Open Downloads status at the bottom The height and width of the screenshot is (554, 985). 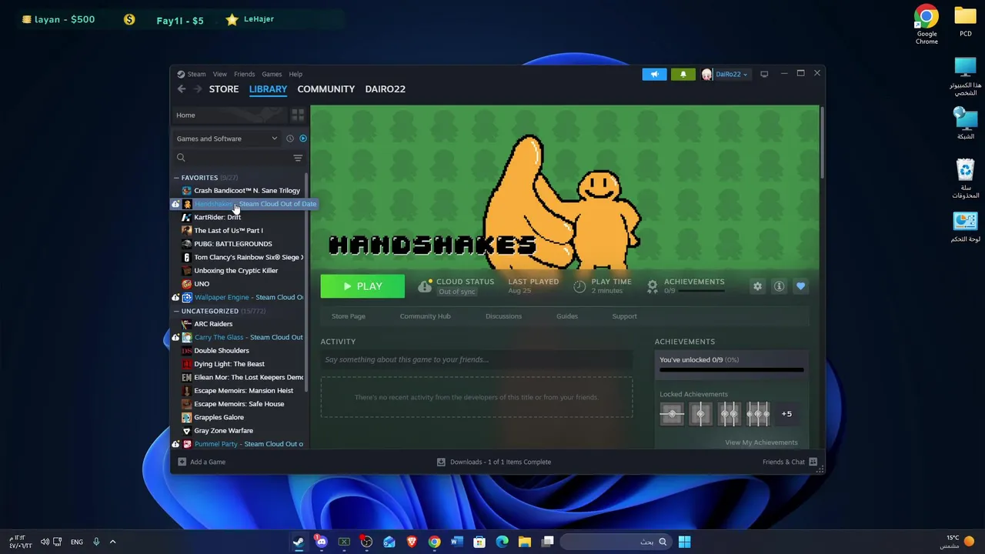pos(494,462)
